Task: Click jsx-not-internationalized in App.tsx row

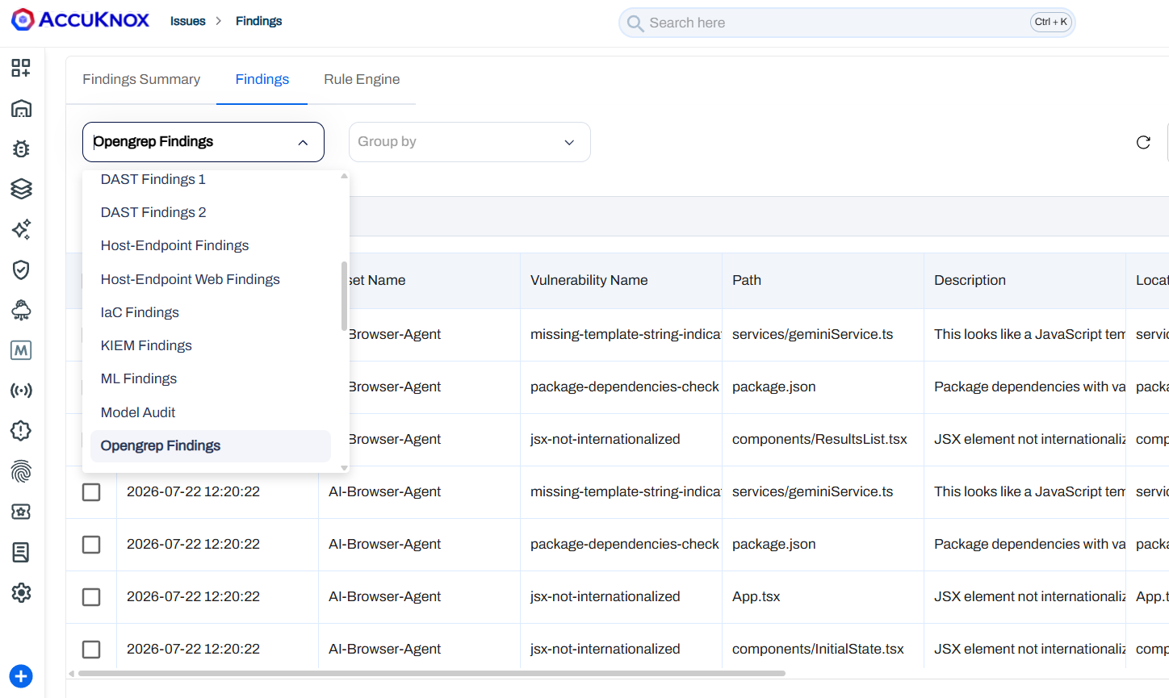Action: click(x=605, y=596)
